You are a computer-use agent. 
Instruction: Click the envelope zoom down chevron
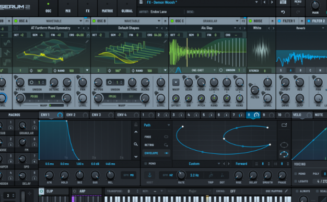pos(136,156)
